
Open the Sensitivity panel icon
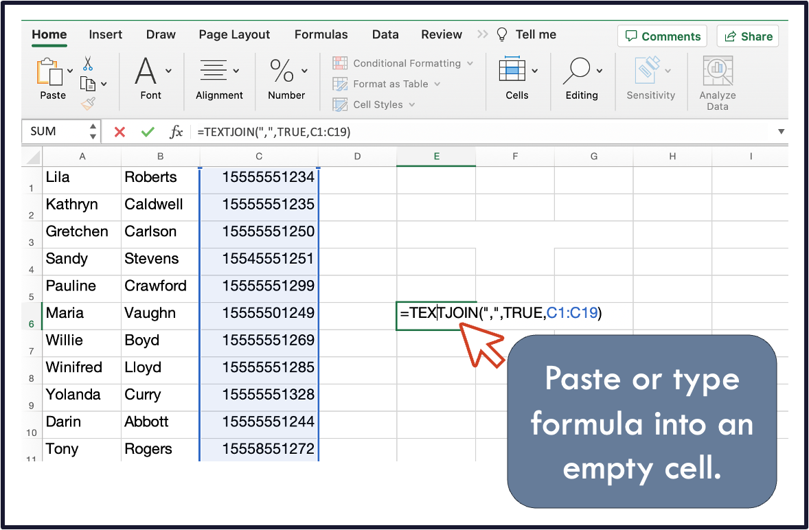coord(646,70)
